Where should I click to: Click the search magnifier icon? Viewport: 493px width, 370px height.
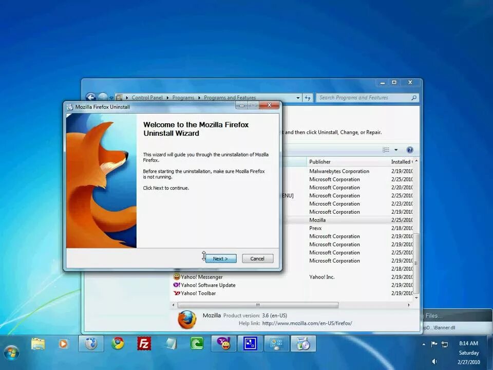coord(414,98)
